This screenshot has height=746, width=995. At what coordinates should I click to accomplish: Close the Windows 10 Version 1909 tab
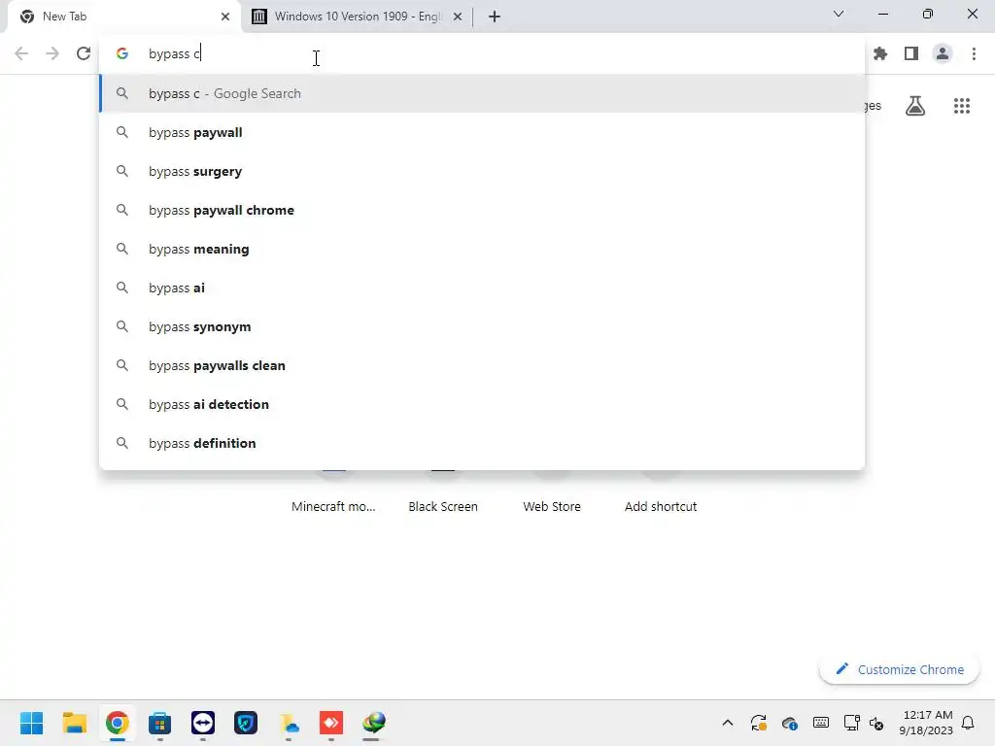point(458,17)
